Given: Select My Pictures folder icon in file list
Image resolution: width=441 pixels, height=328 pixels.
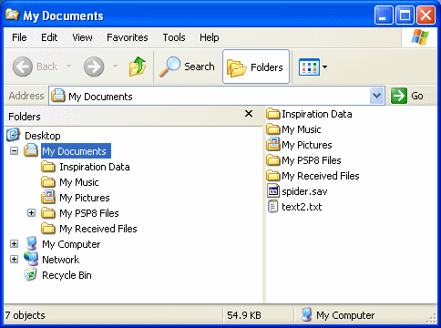Looking at the screenshot, I should (x=273, y=144).
